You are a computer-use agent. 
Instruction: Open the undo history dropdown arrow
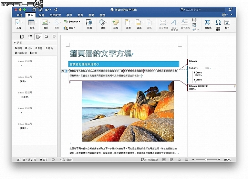(51, 10)
